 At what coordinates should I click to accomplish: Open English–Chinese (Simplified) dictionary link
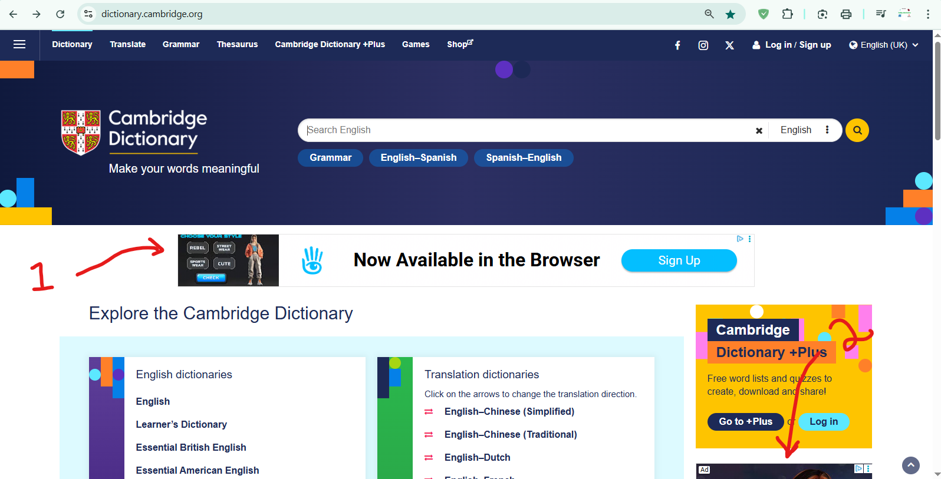click(x=509, y=412)
